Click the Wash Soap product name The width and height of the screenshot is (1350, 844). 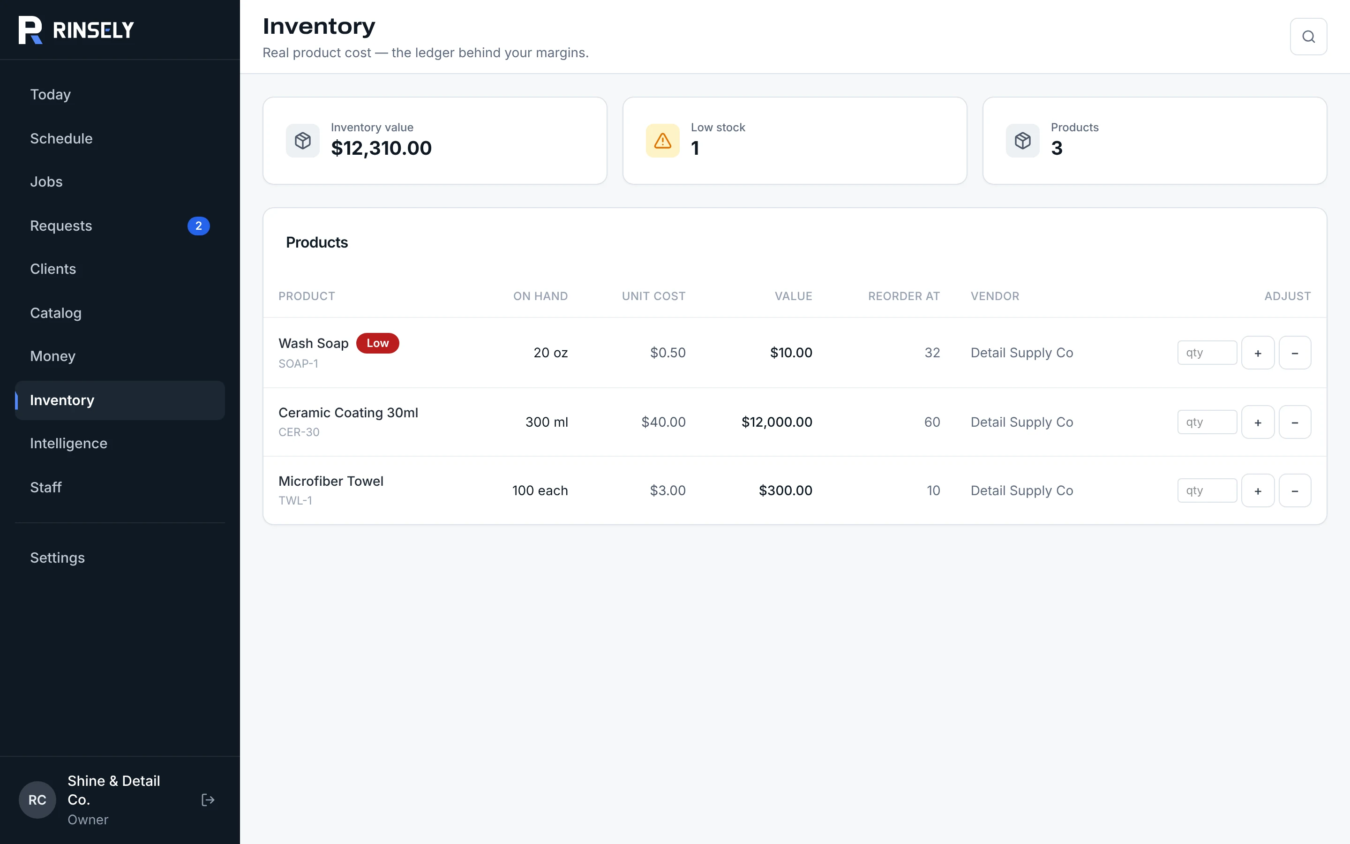[x=314, y=343]
